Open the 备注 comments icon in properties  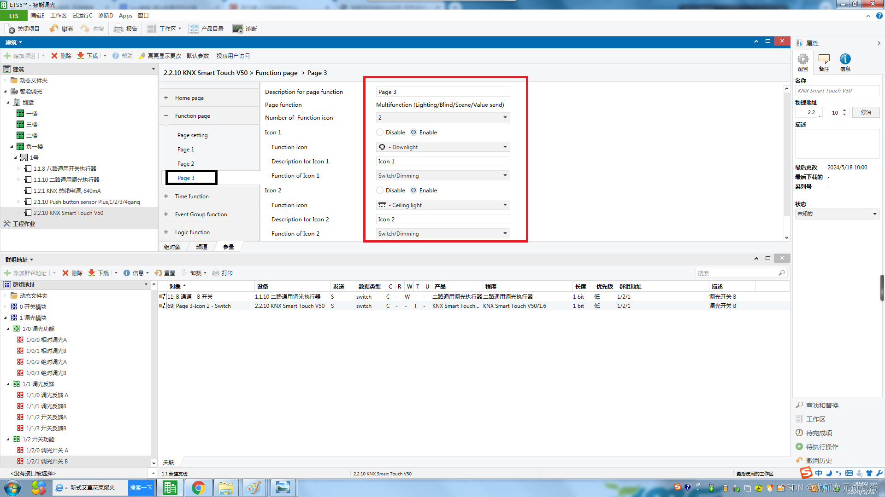click(x=824, y=59)
